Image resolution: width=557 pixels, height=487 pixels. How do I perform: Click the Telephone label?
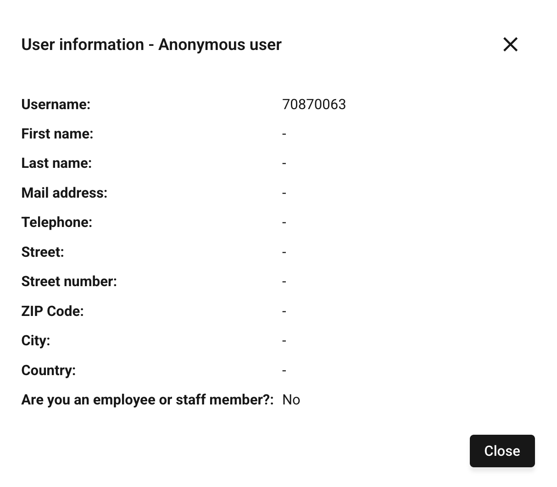57,222
